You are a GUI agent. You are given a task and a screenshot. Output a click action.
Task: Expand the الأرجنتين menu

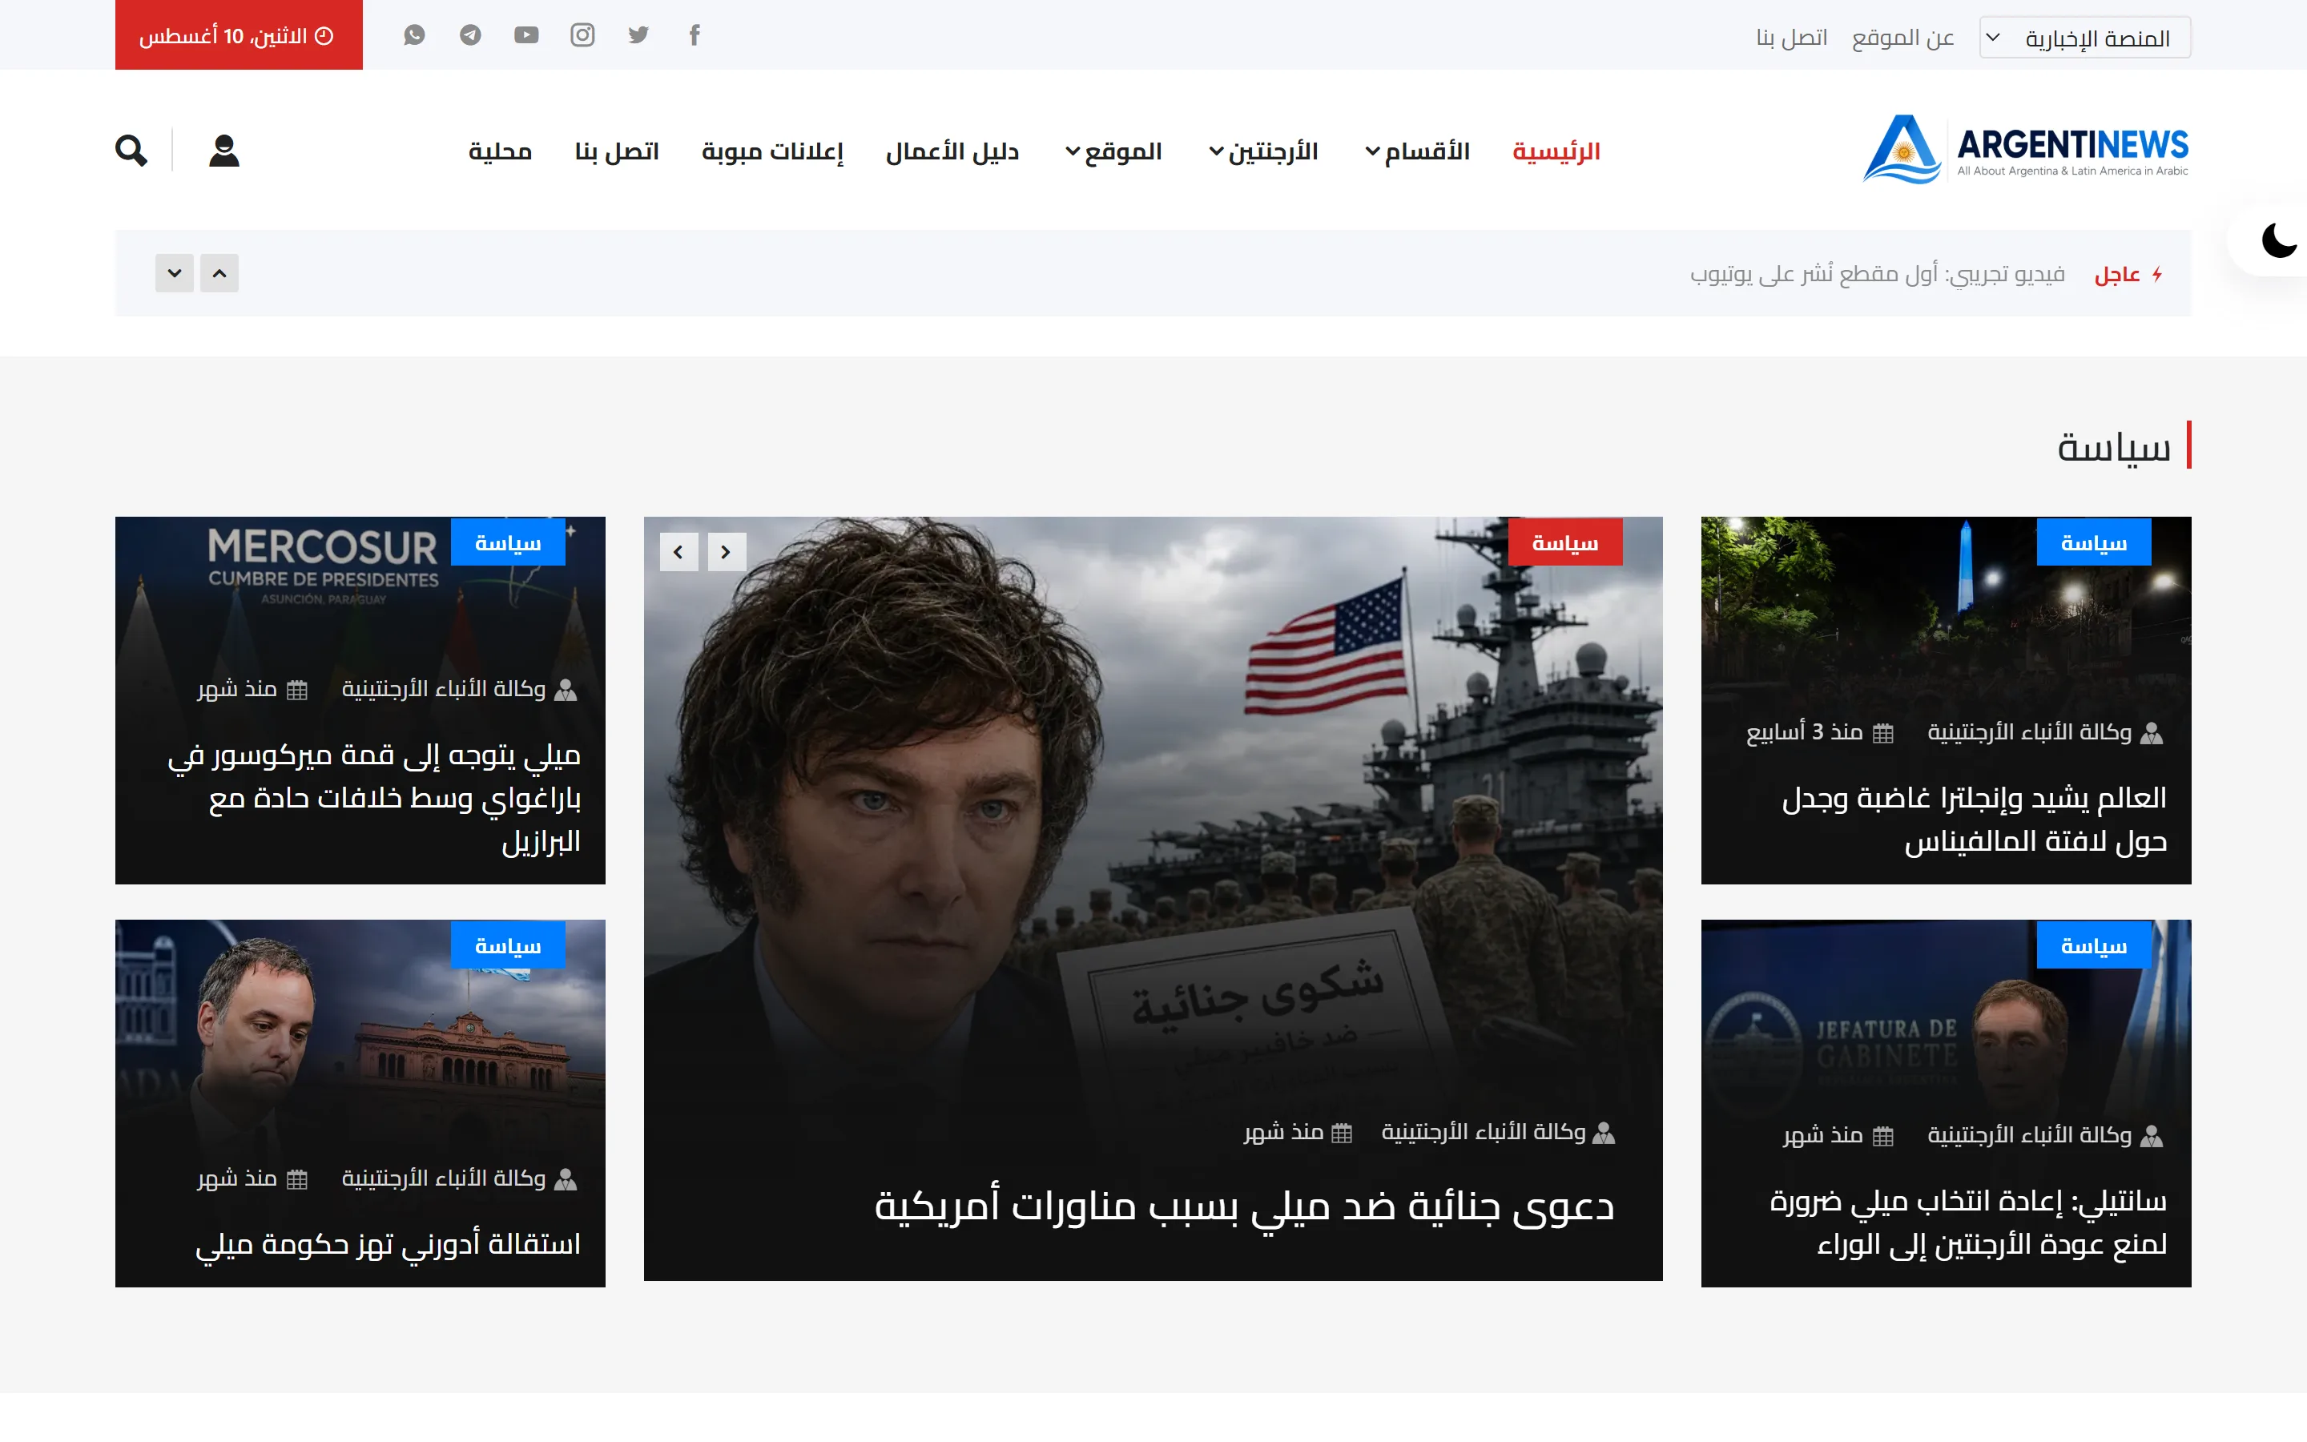point(1264,151)
